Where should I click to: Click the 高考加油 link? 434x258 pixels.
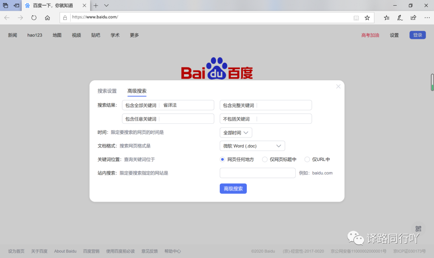pyautogui.click(x=370, y=35)
